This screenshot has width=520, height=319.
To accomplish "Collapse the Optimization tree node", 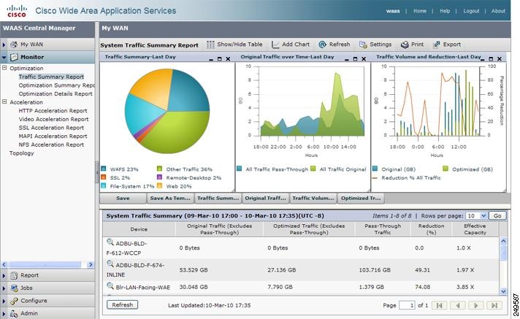I will click(4, 68).
